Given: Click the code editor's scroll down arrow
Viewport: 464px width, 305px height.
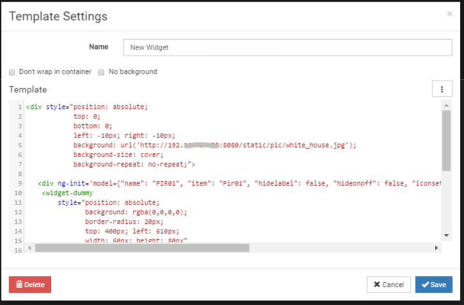Looking at the screenshot, I should click(x=447, y=237).
